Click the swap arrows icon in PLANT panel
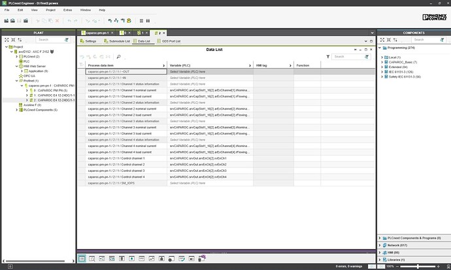The image size is (451, 270). click(20, 40)
